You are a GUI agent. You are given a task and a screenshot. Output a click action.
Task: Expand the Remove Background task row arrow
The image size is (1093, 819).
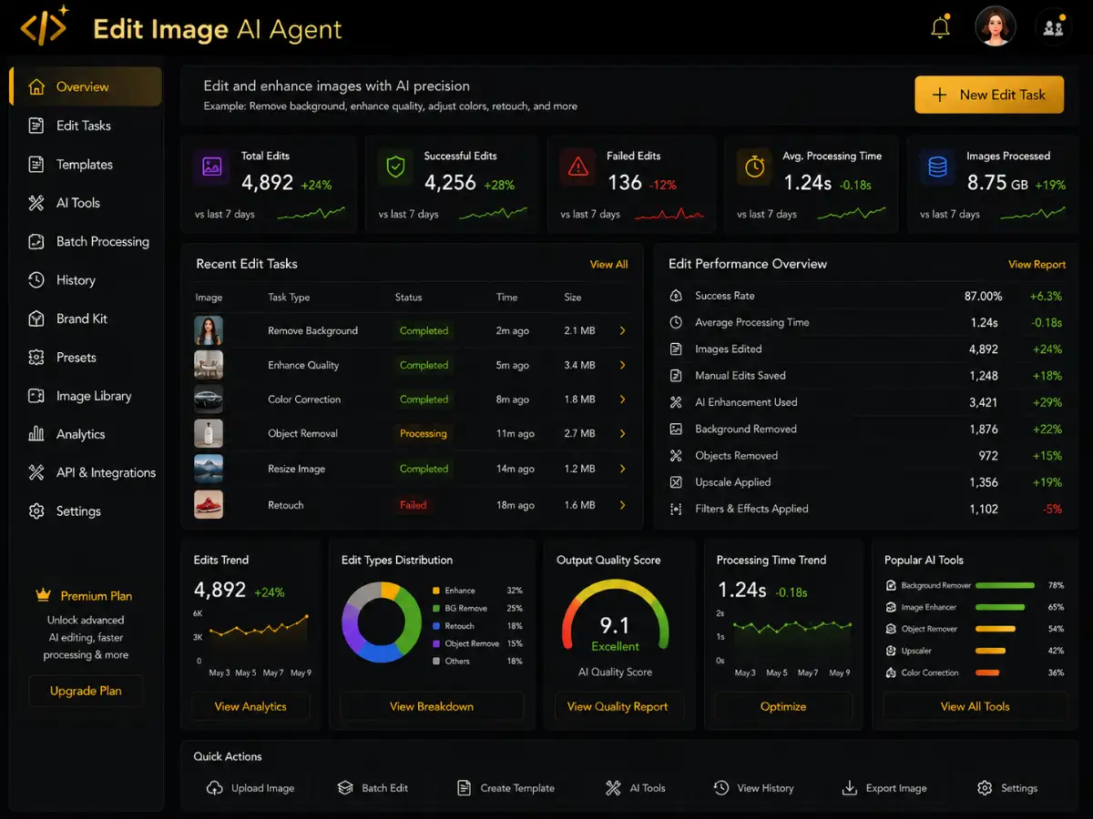[x=623, y=331]
